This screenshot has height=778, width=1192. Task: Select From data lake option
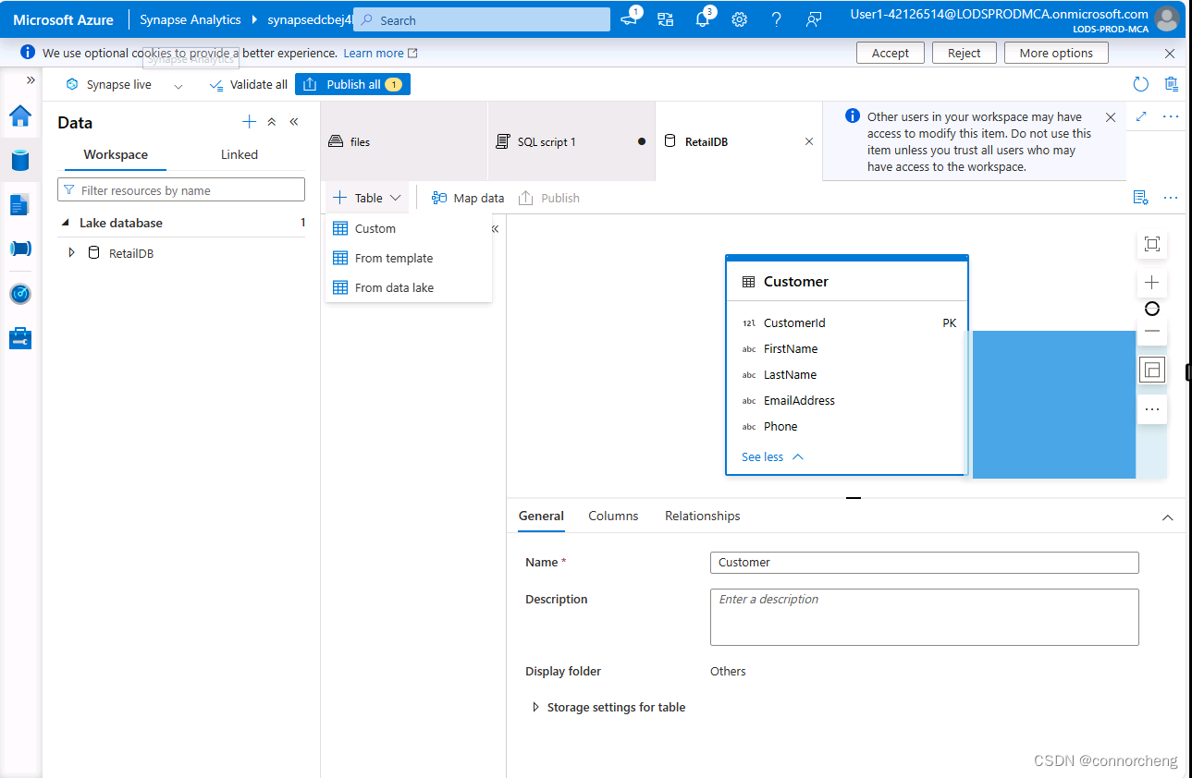[x=409, y=287]
